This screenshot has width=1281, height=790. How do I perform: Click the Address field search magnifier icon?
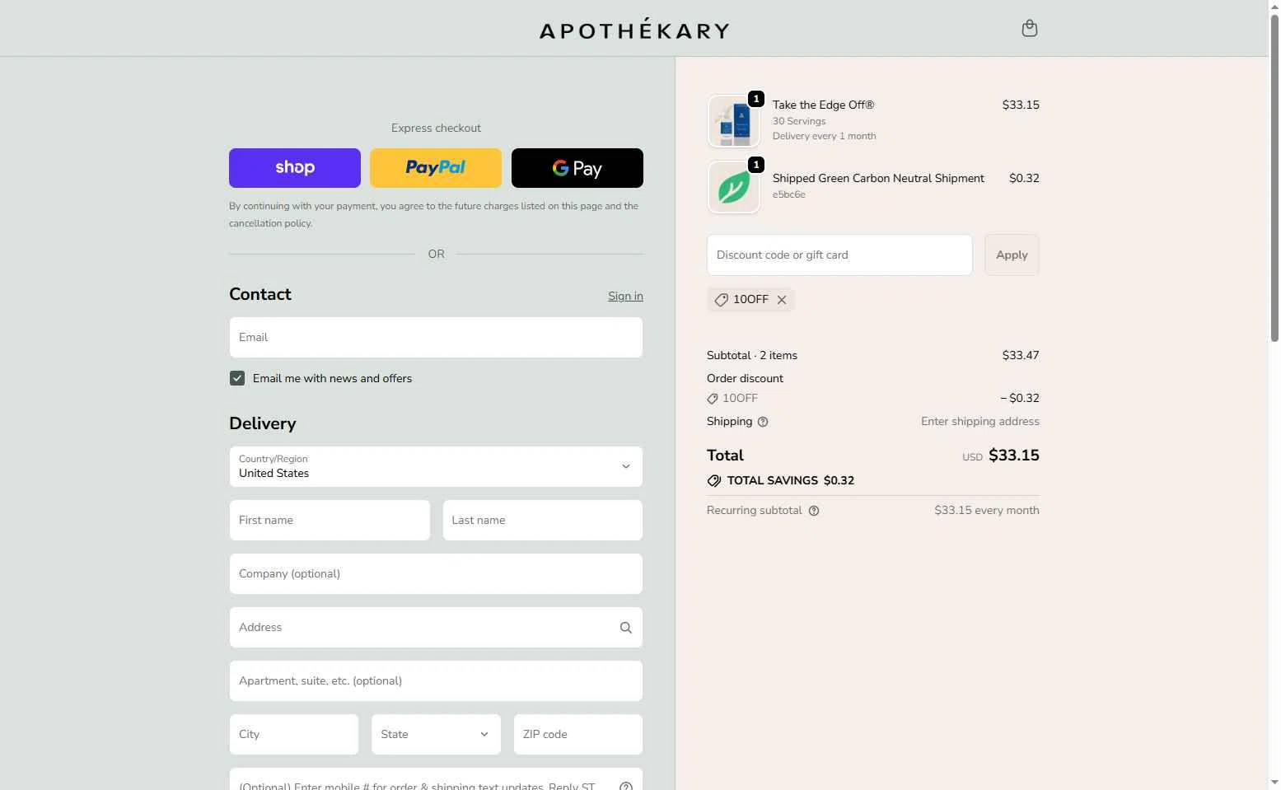(x=626, y=628)
